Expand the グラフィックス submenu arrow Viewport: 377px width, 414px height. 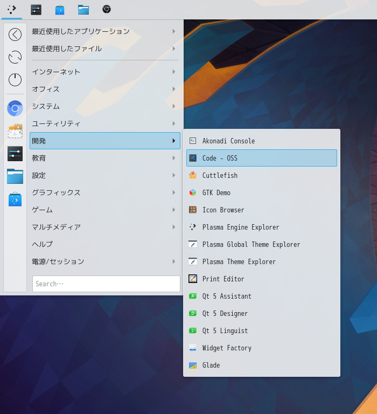[174, 192]
